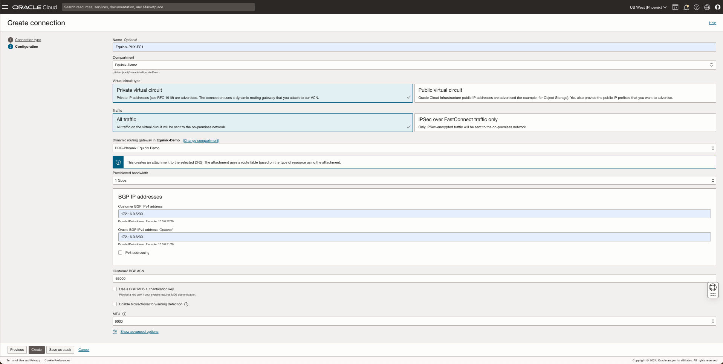Check Use a BGP MD5 authentication key

click(x=115, y=289)
